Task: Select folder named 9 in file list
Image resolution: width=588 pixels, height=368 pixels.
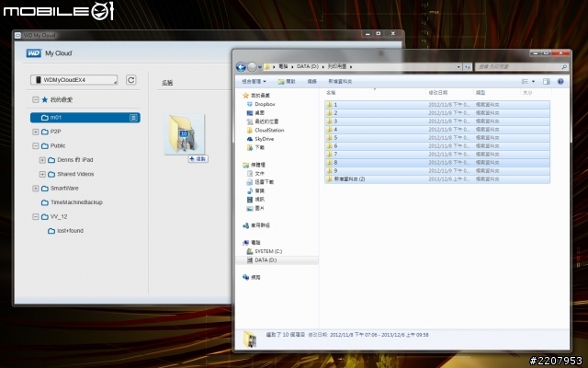Action: [437, 171]
